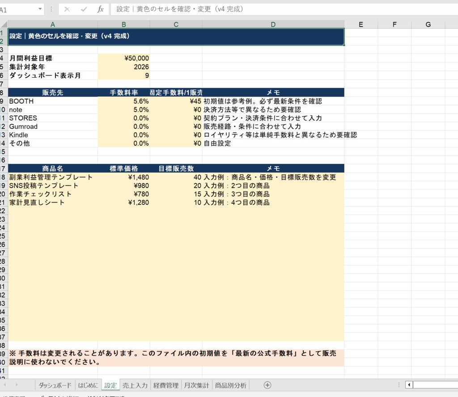Expand the Name Box dropdown
The width and height of the screenshot is (458, 397).
[40, 9]
